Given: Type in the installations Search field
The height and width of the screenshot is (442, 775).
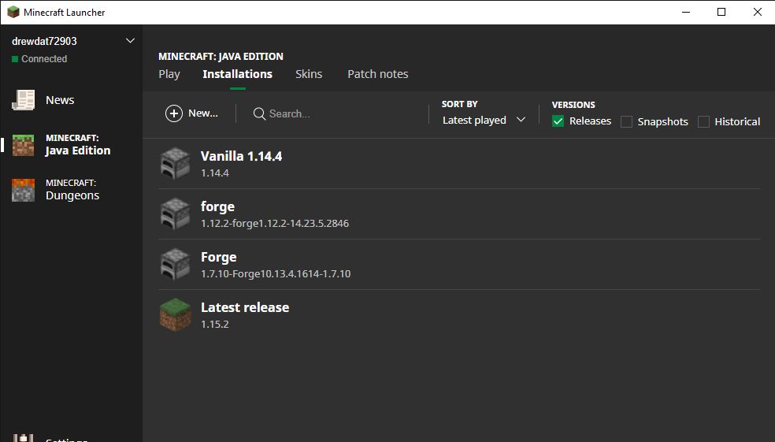Looking at the screenshot, I should pyautogui.click(x=331, y=114).
